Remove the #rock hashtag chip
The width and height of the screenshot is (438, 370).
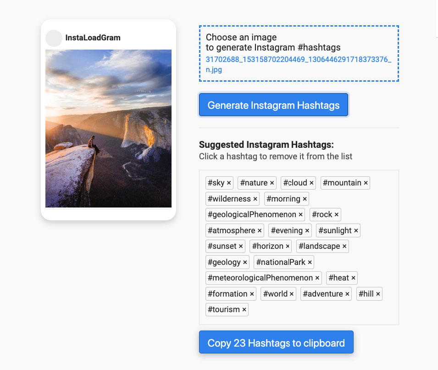[325, 214]
